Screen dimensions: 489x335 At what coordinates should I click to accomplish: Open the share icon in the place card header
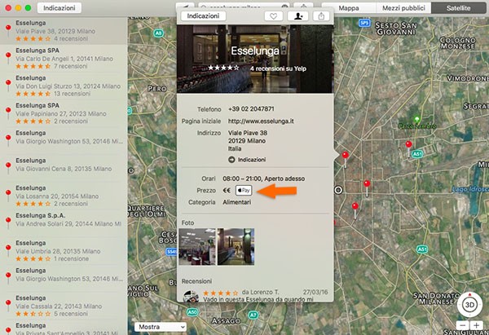(x=321, y=16)
